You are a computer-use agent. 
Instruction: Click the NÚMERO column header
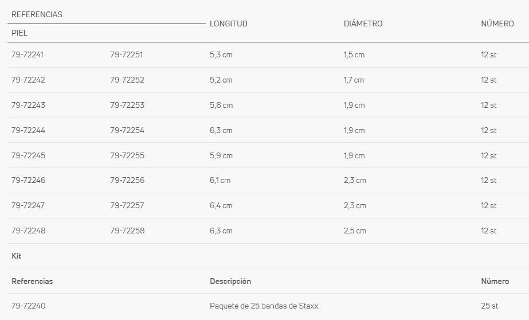pos(497,24)
